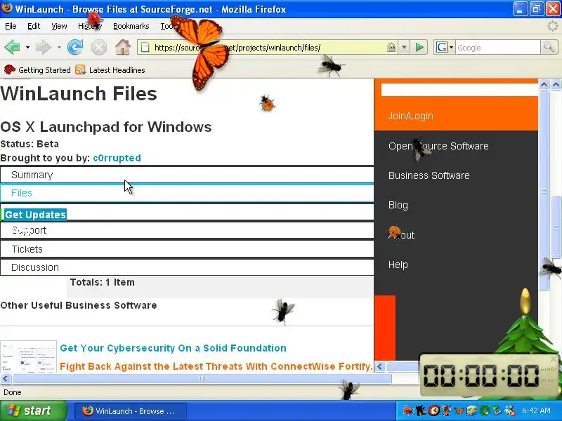Click the 6:42 AM taskbar clock

(536, 410)
